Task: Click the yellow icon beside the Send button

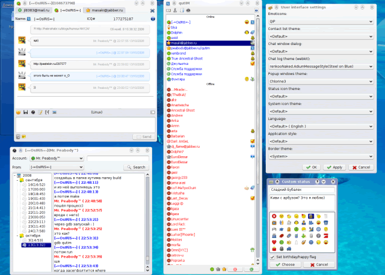Action: (x=24, y=136)
